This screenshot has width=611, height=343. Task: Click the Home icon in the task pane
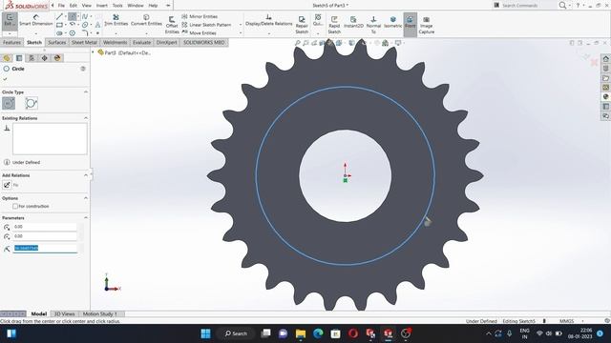605,59
